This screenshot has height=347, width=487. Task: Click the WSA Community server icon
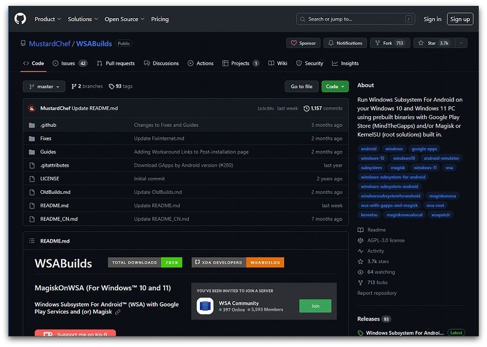click(205, 306)
